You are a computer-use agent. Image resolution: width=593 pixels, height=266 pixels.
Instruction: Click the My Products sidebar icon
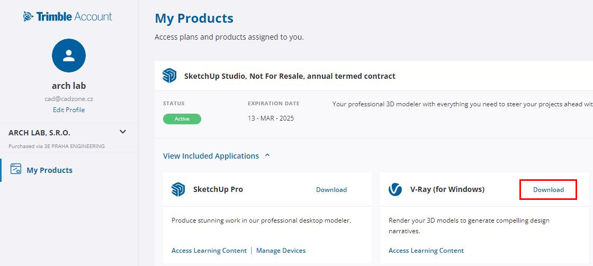point(16,169)
